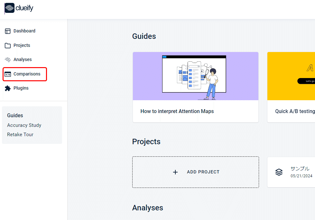
Task: Select Plugins from the sidebar navigation
Action: coord(21,88)
